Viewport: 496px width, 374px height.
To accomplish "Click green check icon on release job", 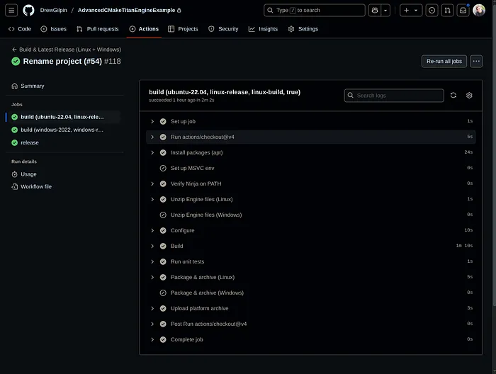I will [x=15, y=142].
